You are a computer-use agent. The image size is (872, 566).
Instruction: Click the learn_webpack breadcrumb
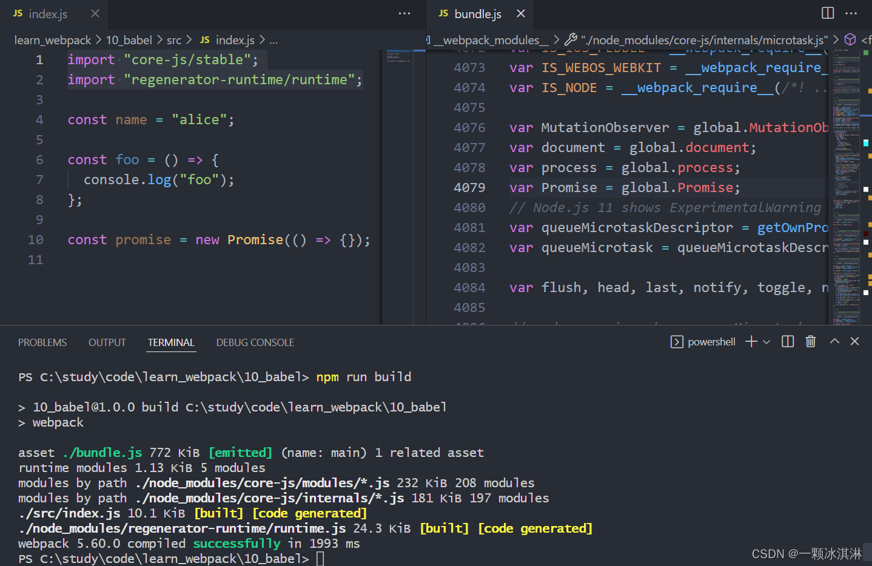click(x=53, y=40)
